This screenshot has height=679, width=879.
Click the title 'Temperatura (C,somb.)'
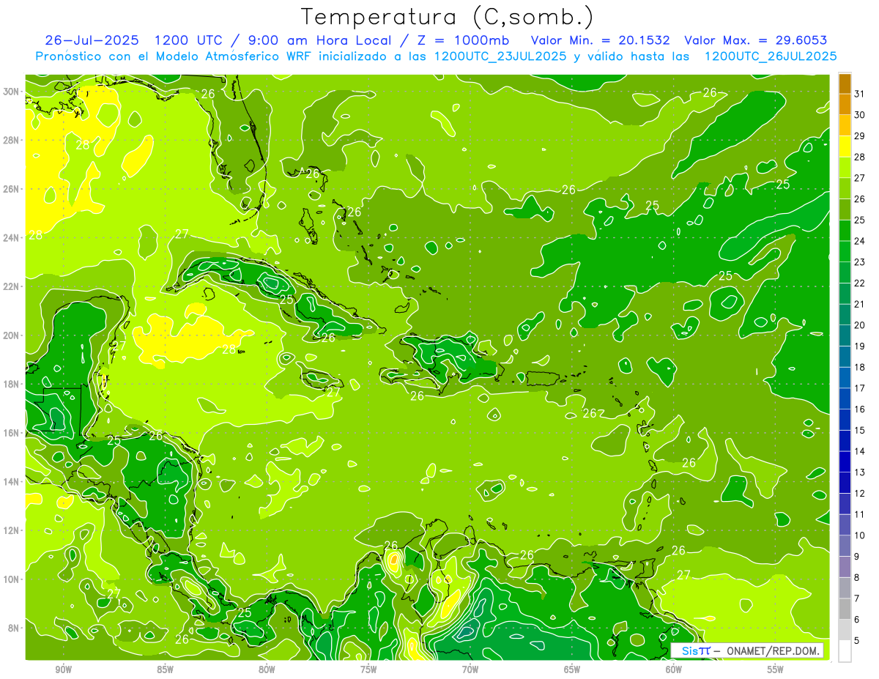pos(447,17)
